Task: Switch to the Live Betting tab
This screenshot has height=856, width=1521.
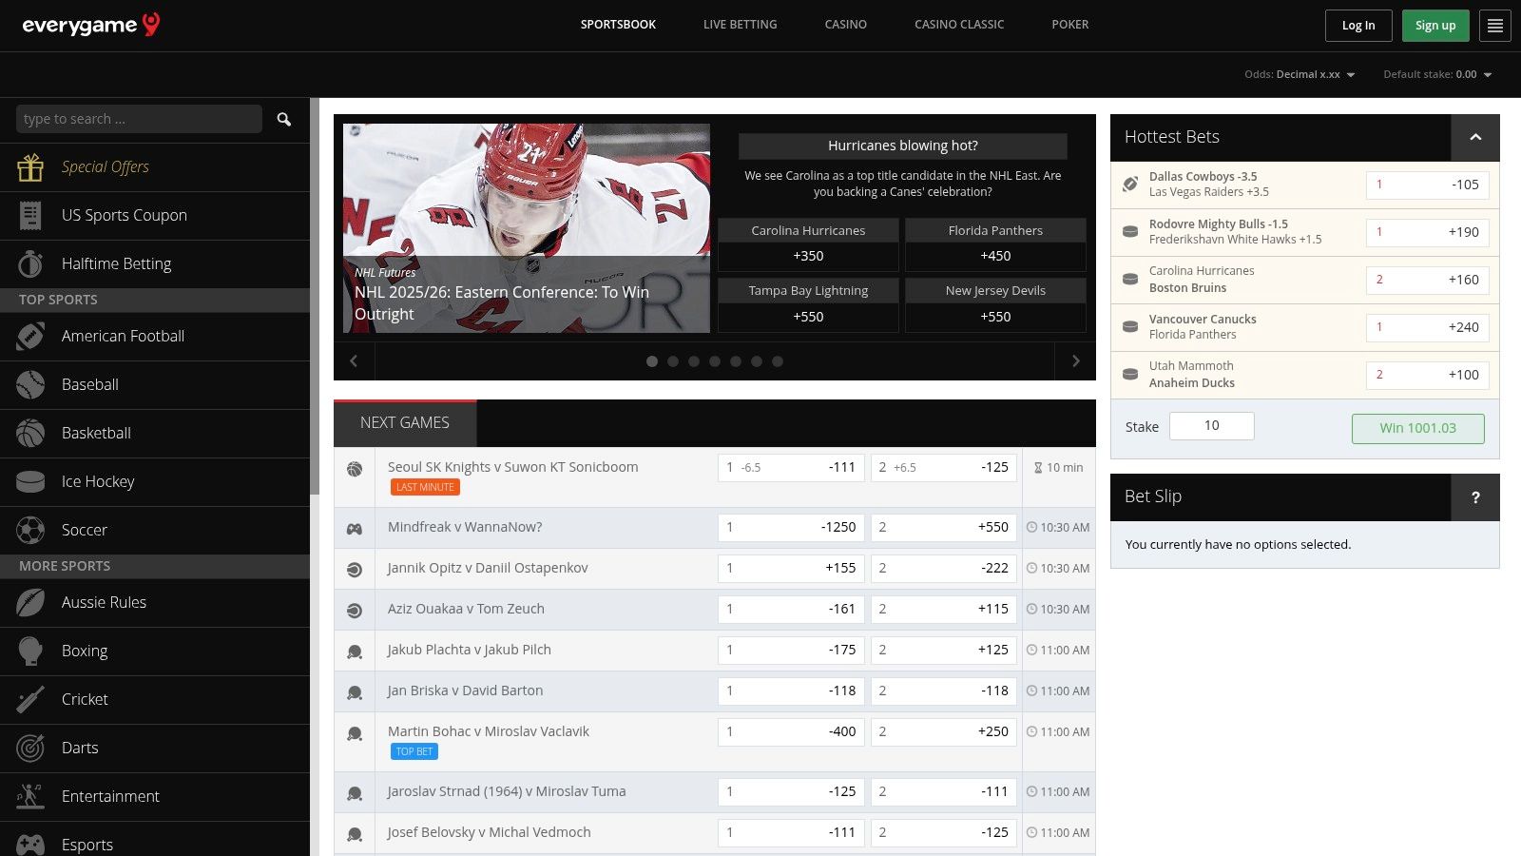Action: 740,25
